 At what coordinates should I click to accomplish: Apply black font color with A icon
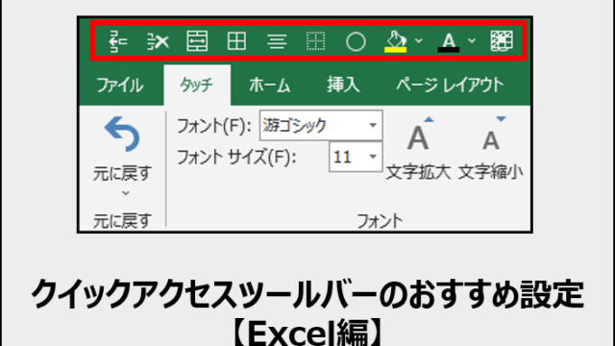click(449, 42)
